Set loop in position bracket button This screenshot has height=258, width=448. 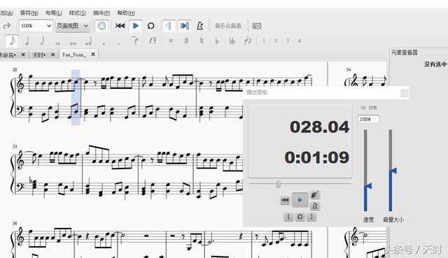288,217
